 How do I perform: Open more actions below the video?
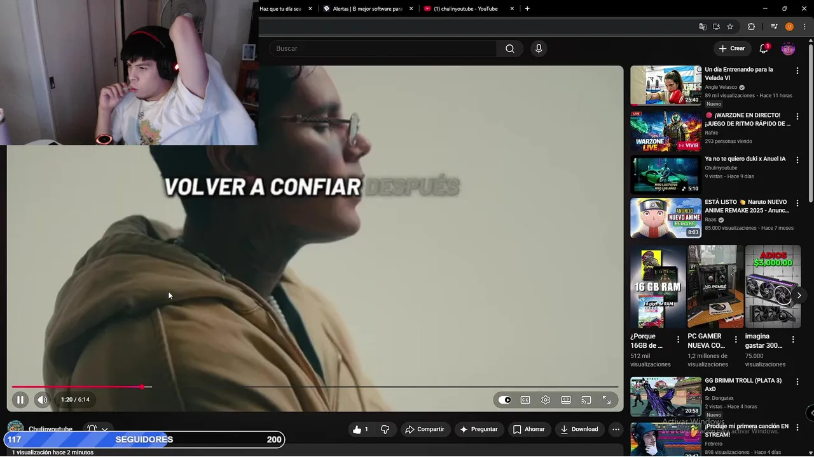pos(616,430)
